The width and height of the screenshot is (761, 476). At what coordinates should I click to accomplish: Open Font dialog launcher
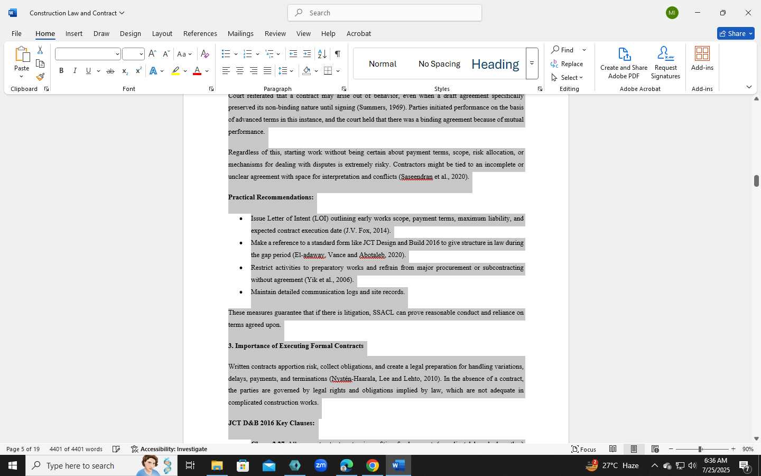pyautogui.click(x=211, y=89)
